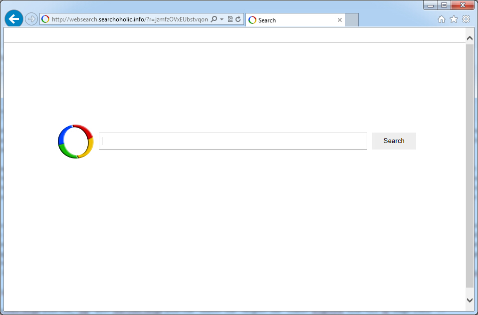Open a new blank tab
The height and width of the screenshot is (315, 478).
tap(351, 20)
